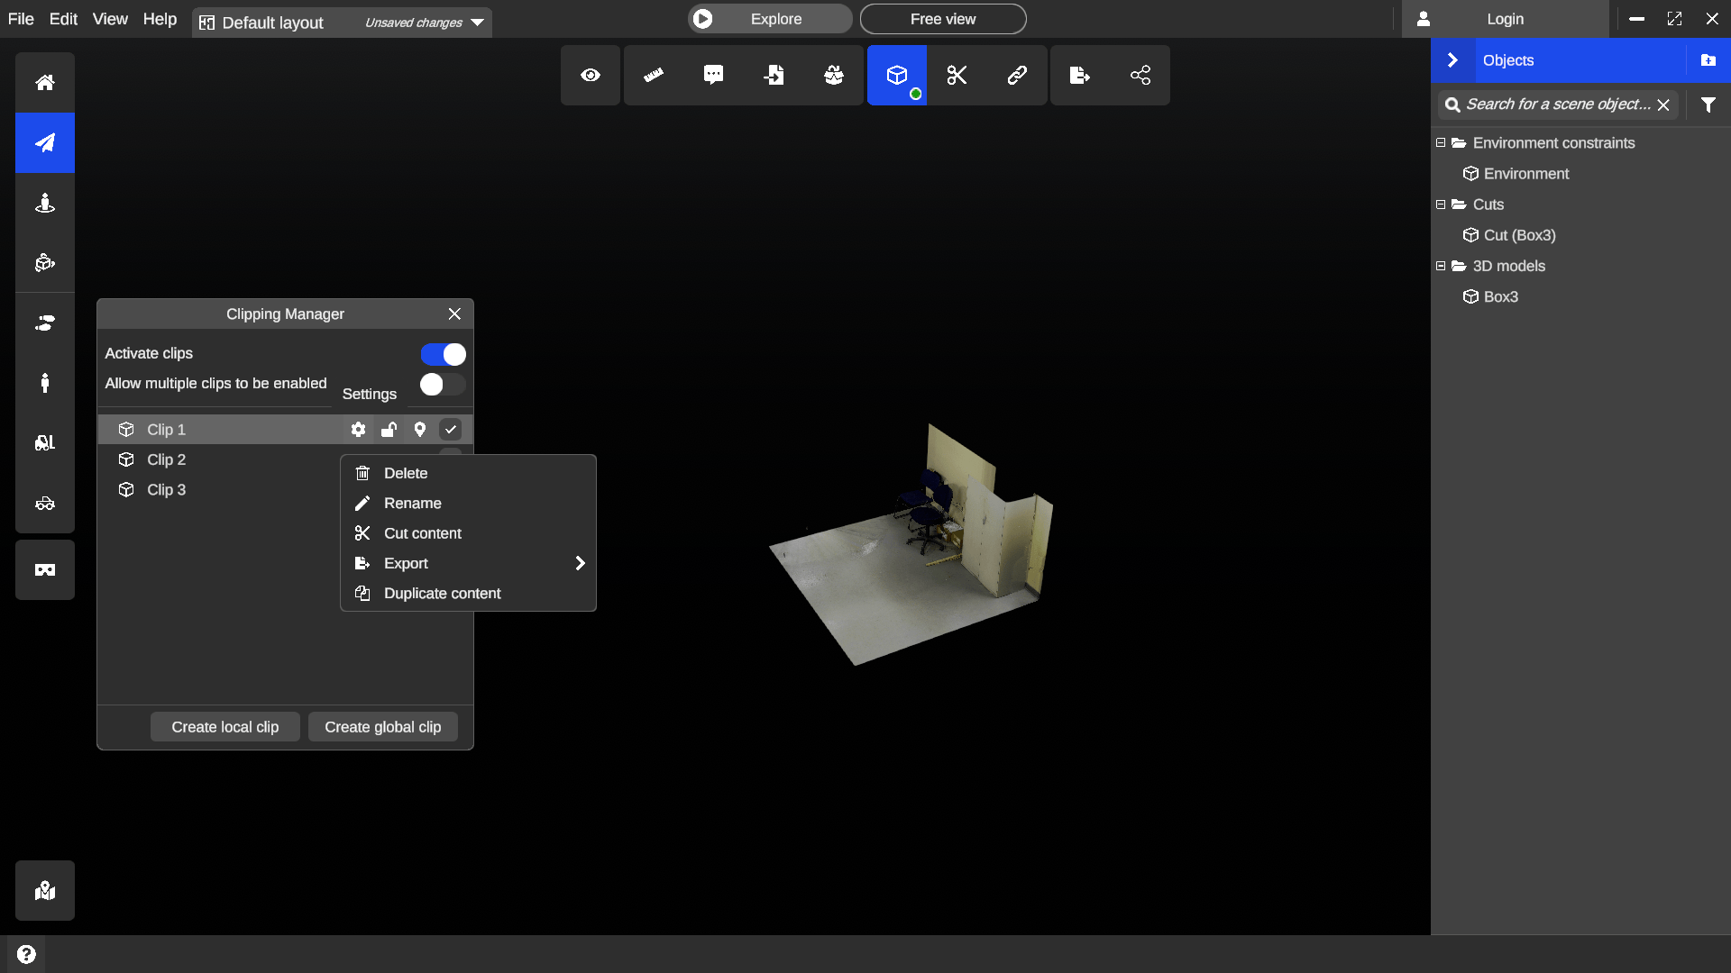
Task: Collapse the Environment constraints folder
Action: pyautogui.click(x=1441, y=143)
